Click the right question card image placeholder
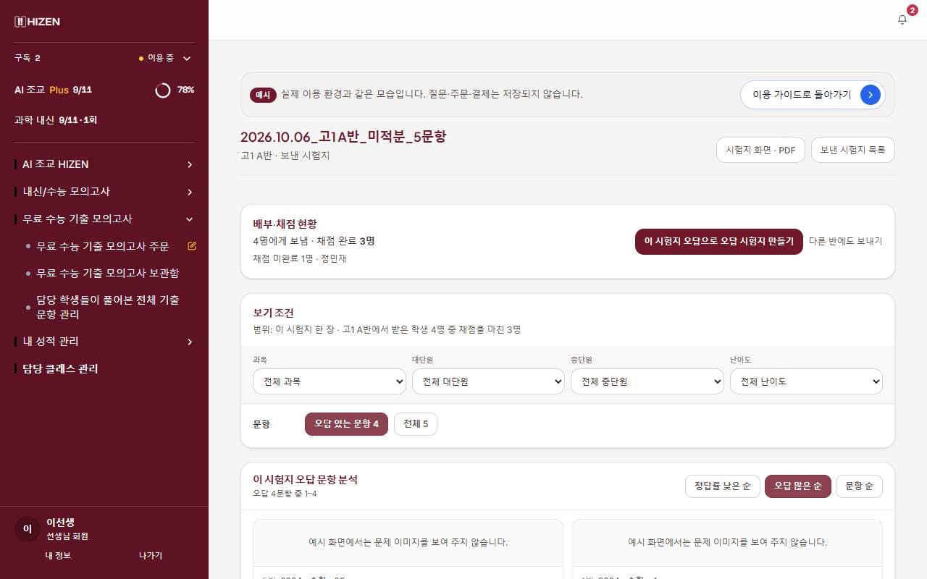Image resolution: width=927 pixels, height=579 pixels. [727, 542]
